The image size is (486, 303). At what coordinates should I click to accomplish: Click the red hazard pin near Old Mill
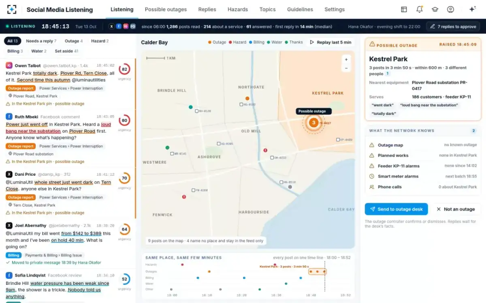click(265, 150)
